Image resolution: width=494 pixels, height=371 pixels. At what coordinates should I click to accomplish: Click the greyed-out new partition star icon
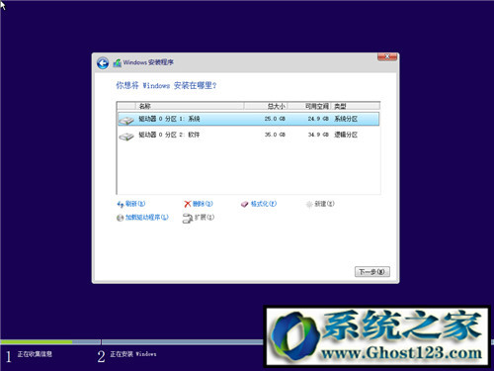[309, 205]
